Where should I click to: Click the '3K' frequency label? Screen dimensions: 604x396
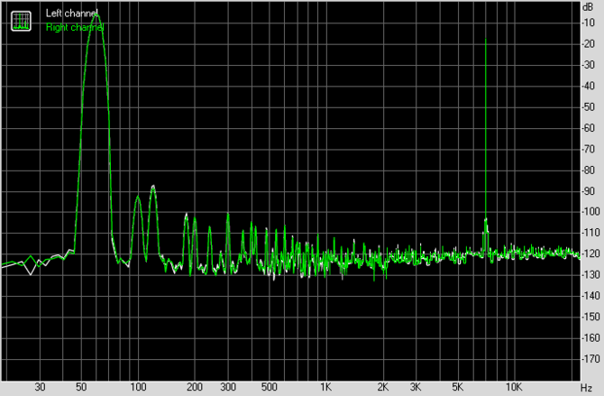point(416,387)
